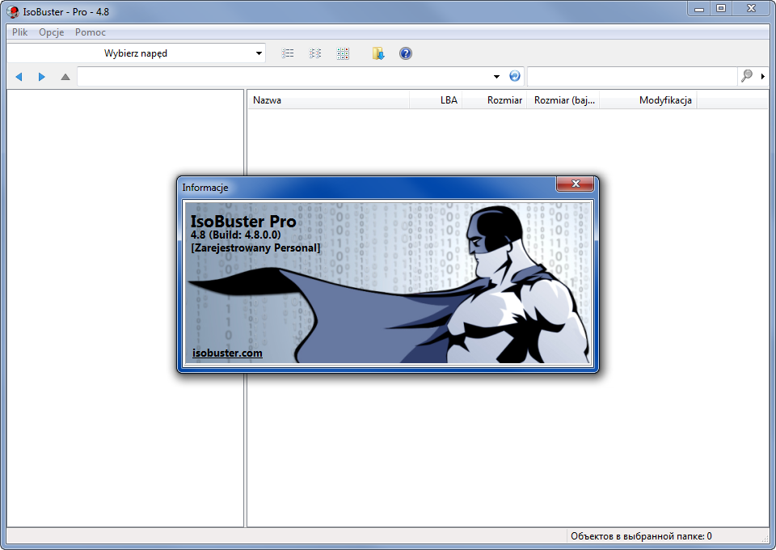
Task: Click the IsoBuster Pro title text
Action: pyautogui.click(x=243, y=221)
